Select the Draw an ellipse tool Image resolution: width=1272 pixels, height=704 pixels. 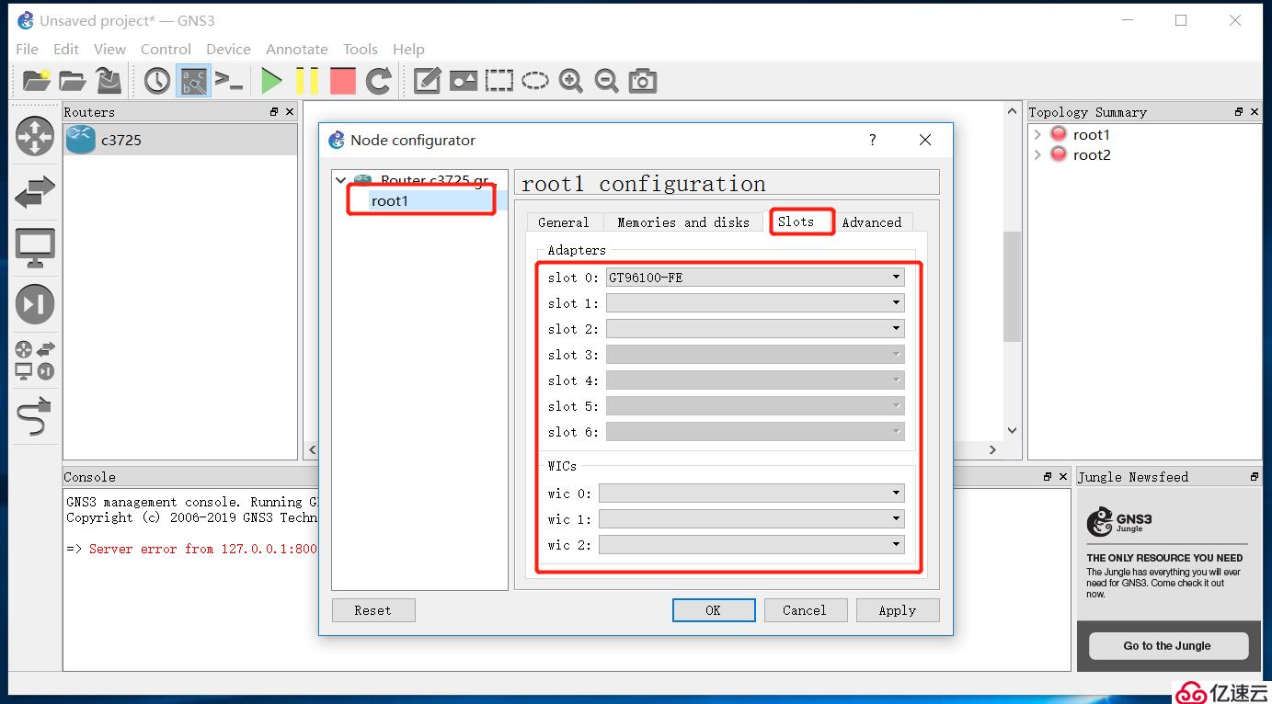pos(535,81)
